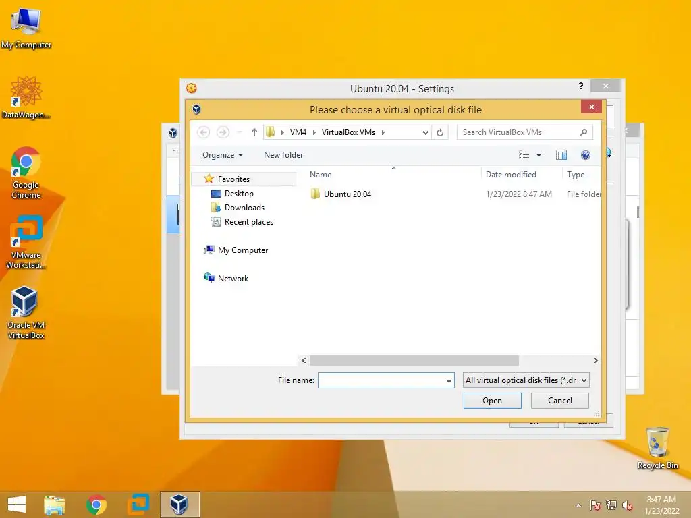
Task: Open File Explorer from the taskbar
Action: tap(54, 505)
